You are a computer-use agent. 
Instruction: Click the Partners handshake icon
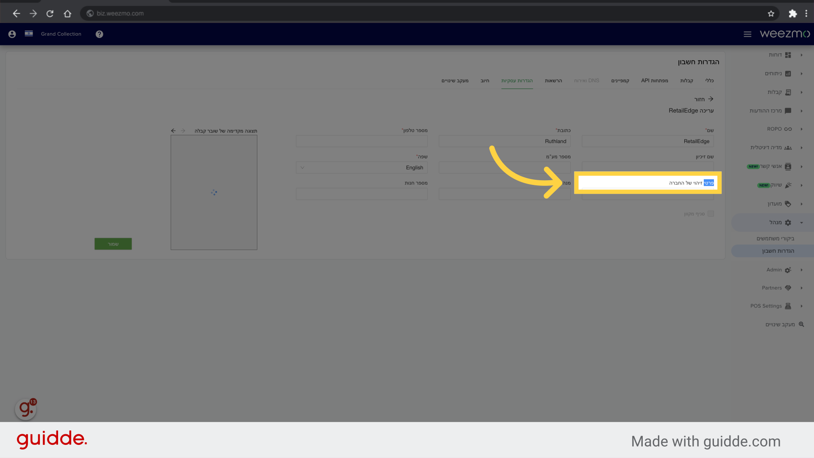(788, 288)
